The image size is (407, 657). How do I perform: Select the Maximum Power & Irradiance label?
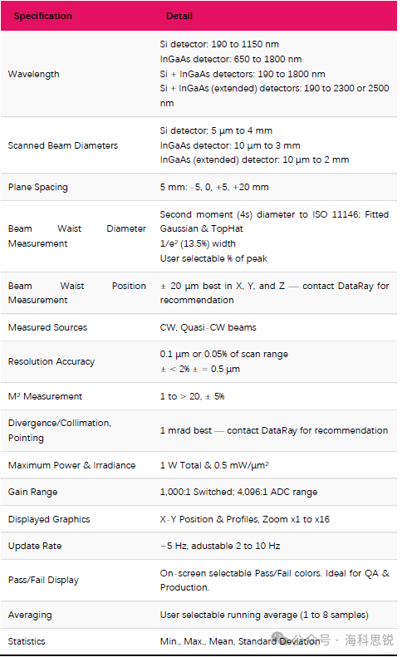click(x=71, y=465)
